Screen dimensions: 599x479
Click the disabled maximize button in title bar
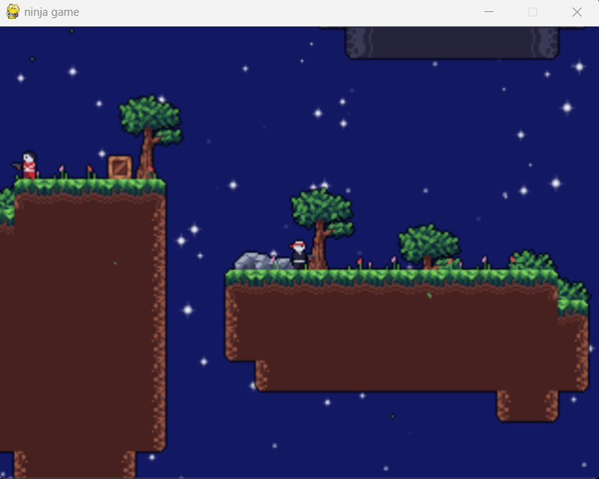(x=533, y=12)
